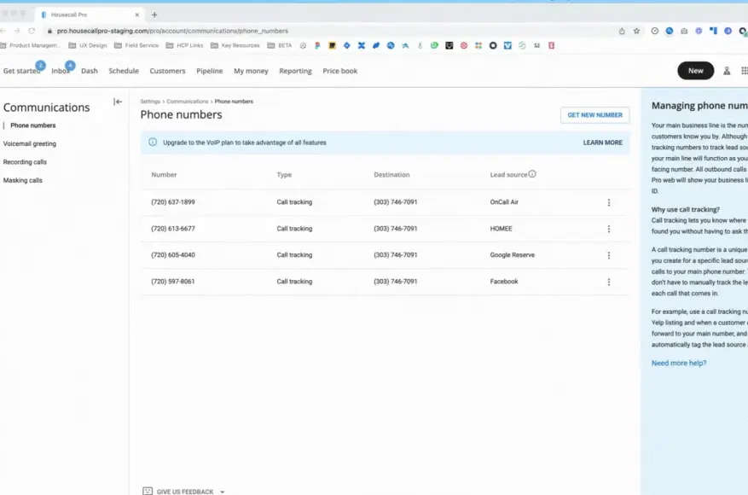Image resolution: width=748 pixels, height=495 pixels.
Task: Click the Get New Number button
Action: coord(594,115)
